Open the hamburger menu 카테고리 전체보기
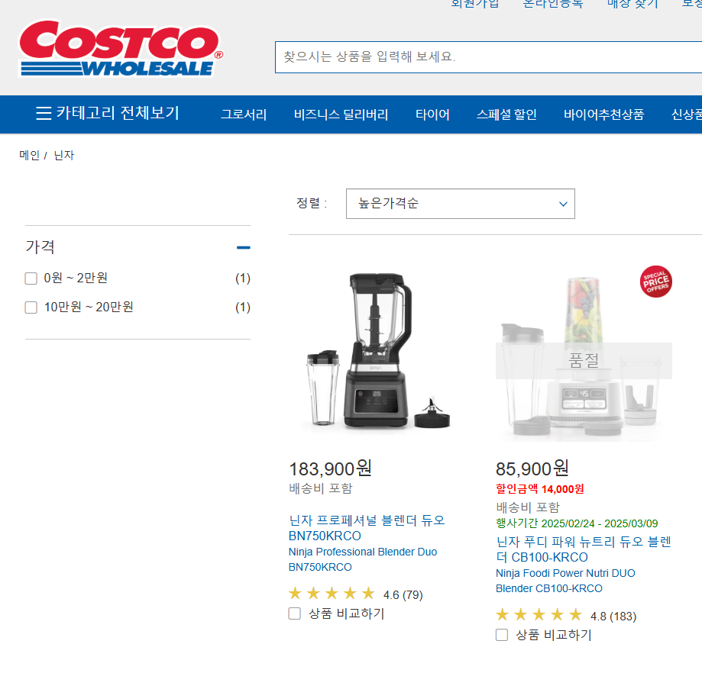 [x=108, y=113]
